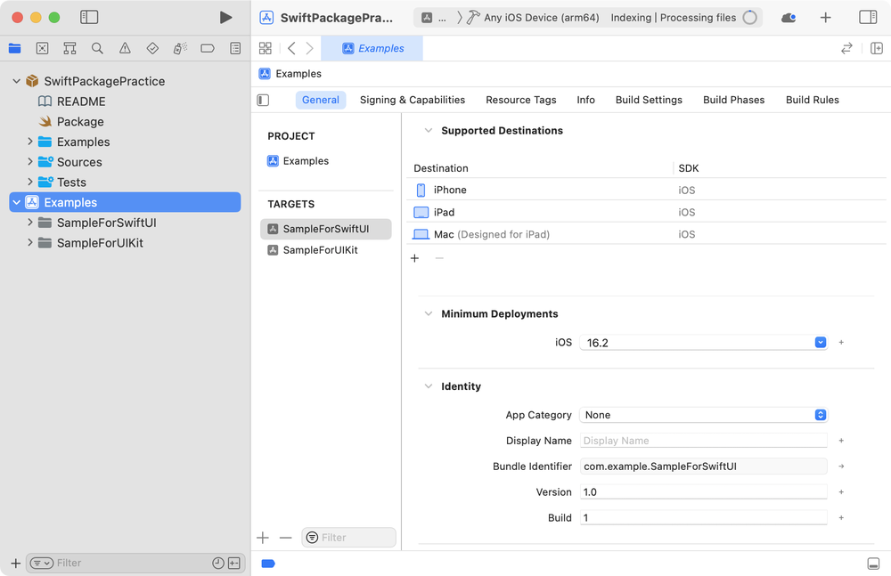
Task: Open the Find navigator magnifier icon
Action: 97,49
